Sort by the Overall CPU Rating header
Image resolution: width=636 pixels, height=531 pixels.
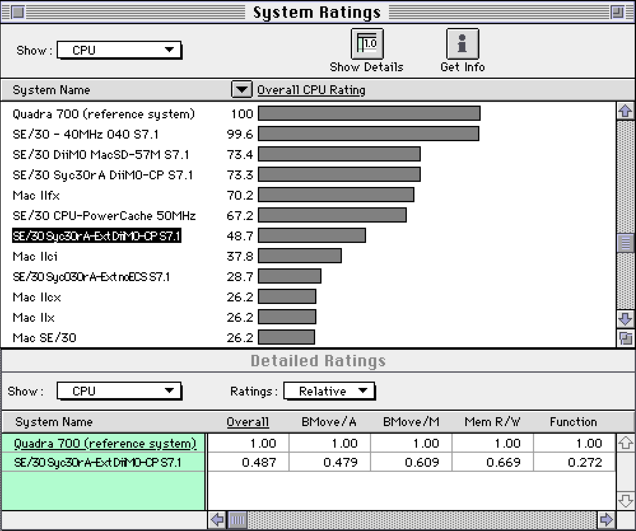pyautogui.click(x=311, y=90)
